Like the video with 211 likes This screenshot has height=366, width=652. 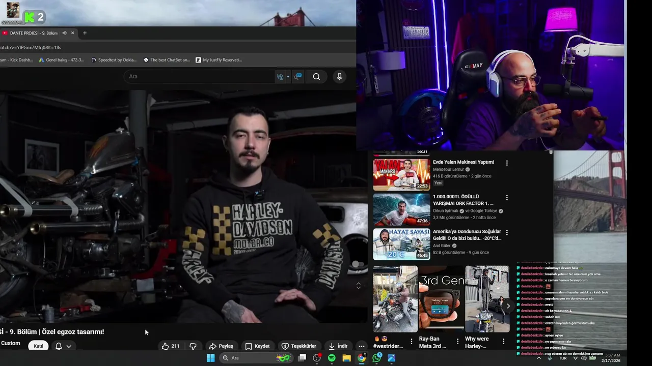[x=170, y=346]
